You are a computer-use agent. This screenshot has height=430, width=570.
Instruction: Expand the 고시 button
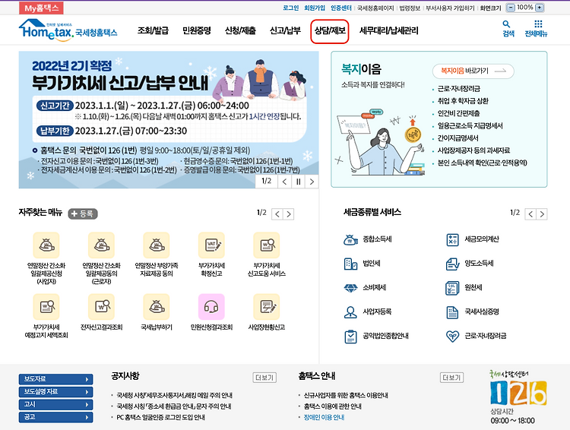click(55, 405)
